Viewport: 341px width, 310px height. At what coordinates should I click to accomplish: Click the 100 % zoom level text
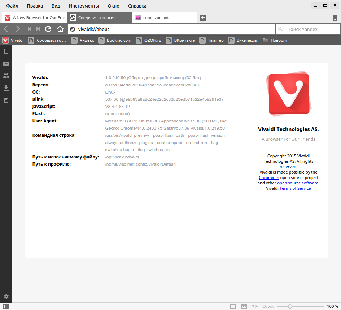[x=332, y=306]
